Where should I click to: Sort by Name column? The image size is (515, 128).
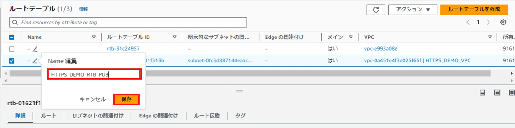pyautogui.click(x=94, y=37)
